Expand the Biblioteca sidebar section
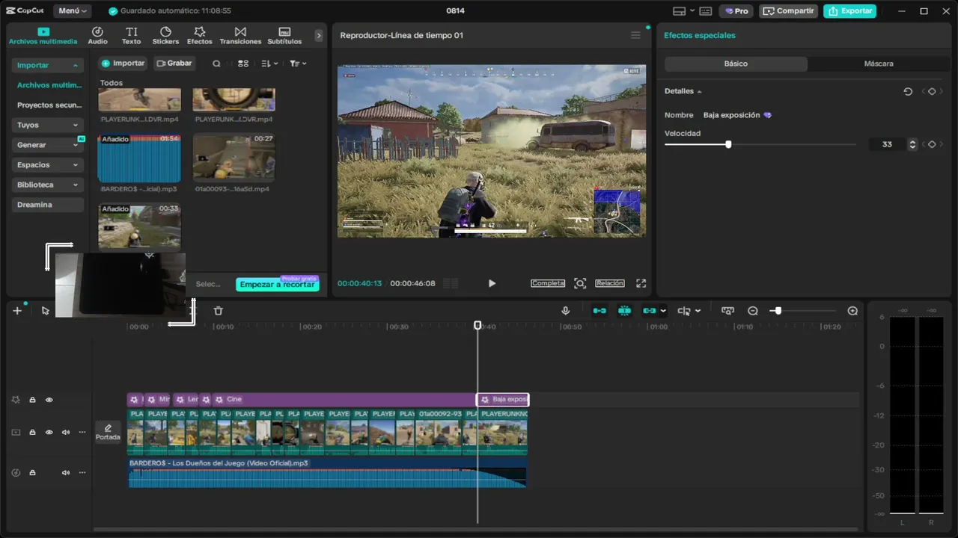This screenshot has height=538, width=958. click(x=76, y=185)
